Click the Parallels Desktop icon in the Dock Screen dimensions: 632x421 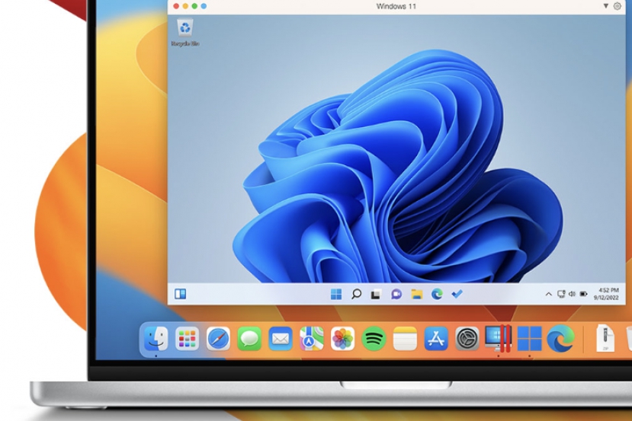pyautogui.click(x=498, y=338)
